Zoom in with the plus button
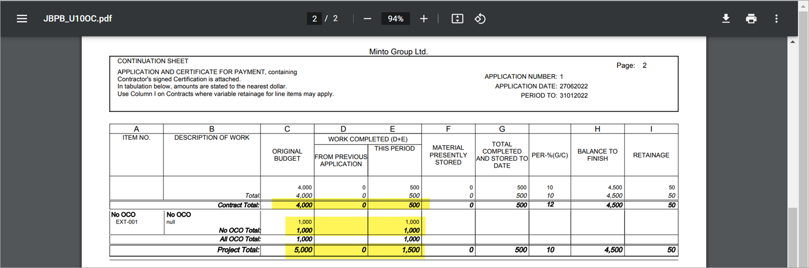Image resolution: width=809 pixels, height=268 pixels. point(424,19)
